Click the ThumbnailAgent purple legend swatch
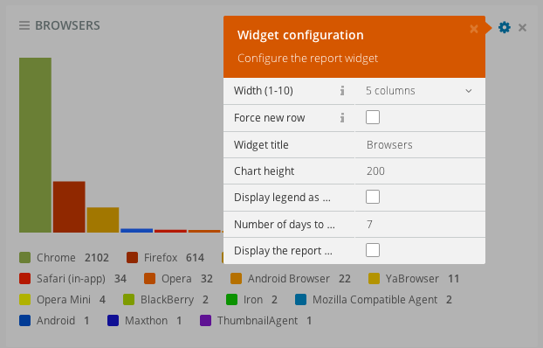The width and height of the screenshot is (543, 348). [206, 321]
